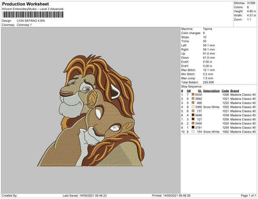258x199 pixels.
Task: Select the Min Stitch value '0.2 mm'
Action: (x=208, y=74)
